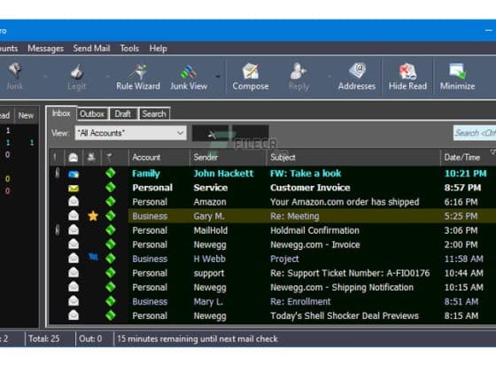Select Today's Shell Shocker Deal Previews

tap(345, 315)
